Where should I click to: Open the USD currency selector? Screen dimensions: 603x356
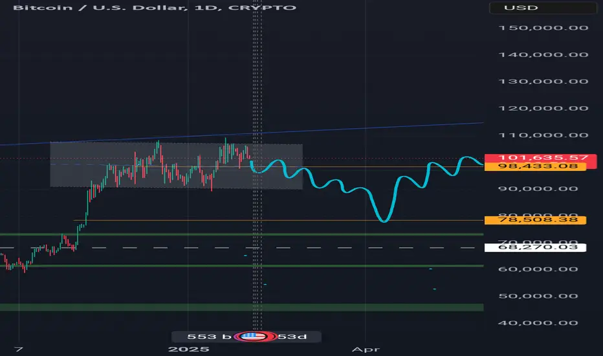click(542, 8)
